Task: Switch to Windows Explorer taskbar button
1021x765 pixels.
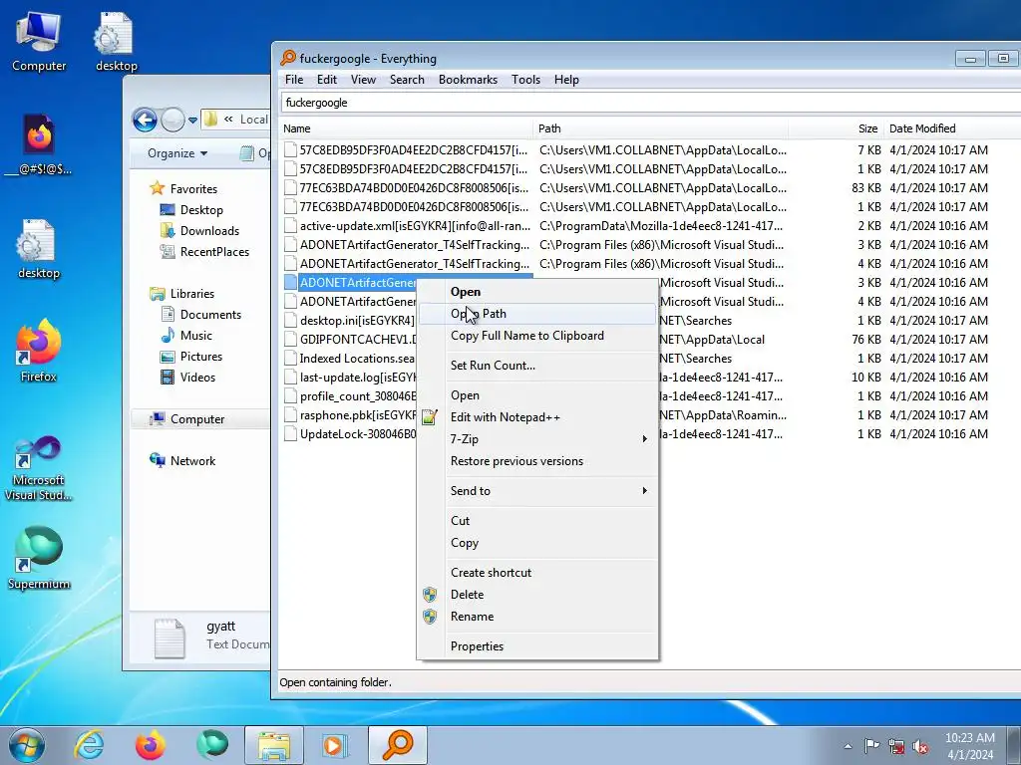Action: click(x=273, y=745)
